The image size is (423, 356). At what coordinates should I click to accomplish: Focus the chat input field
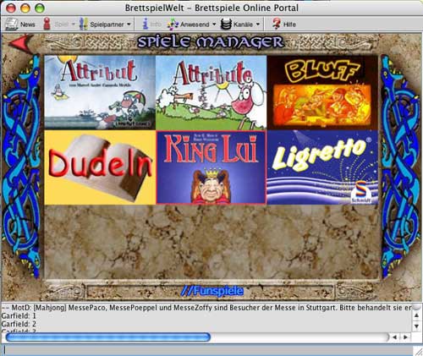pyautogui.click(x=207, y=350)
